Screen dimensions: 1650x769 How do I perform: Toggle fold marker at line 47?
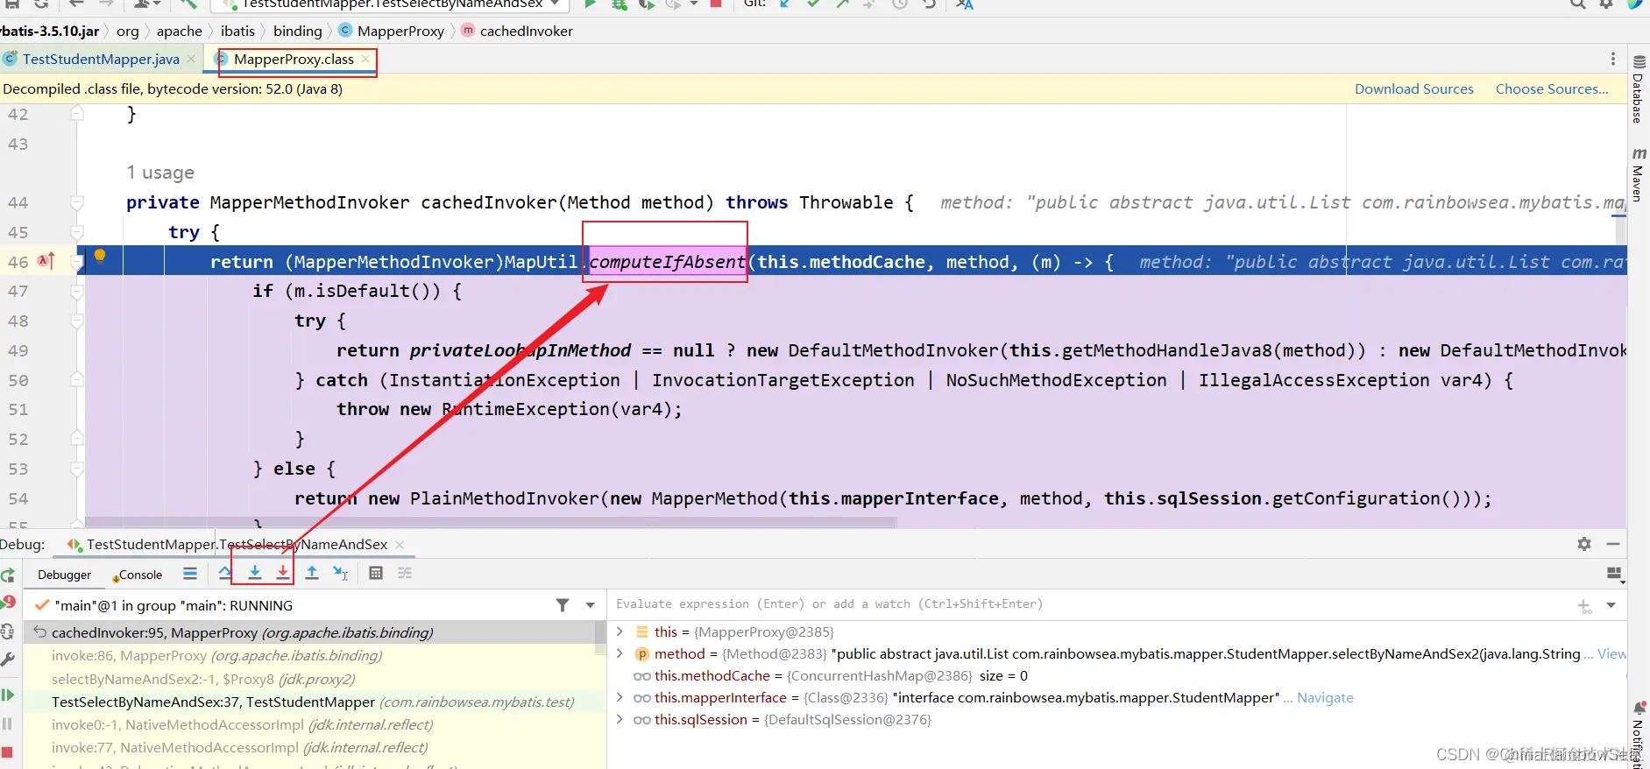click(x=77, y=291)
